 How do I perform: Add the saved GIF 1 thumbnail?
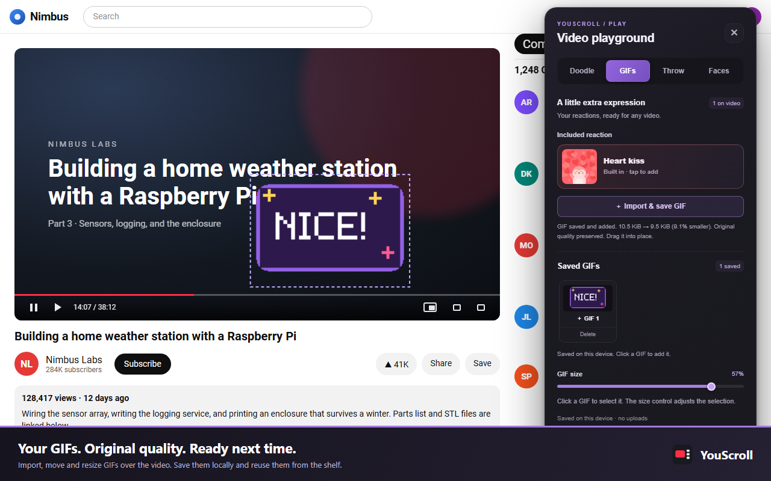coord(588,298)
